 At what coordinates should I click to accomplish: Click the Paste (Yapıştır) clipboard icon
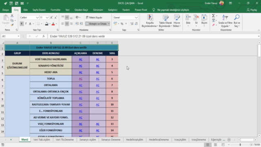tap(6, 18)
